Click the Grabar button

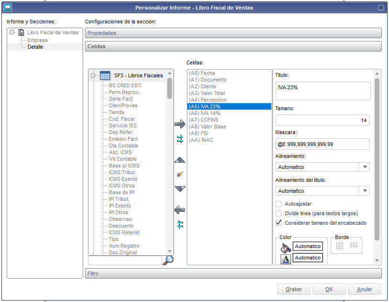coord(294,289)
